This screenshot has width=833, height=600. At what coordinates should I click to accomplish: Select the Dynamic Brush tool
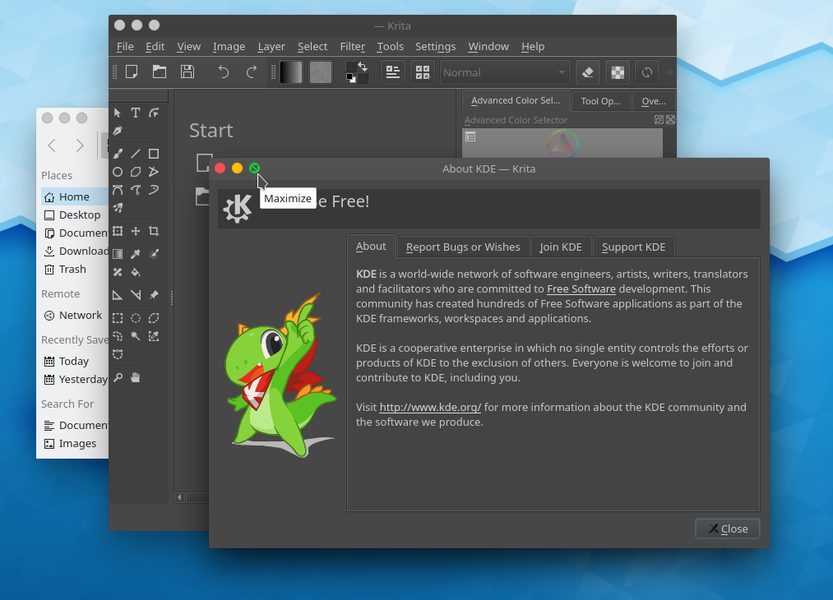point(154,190)
